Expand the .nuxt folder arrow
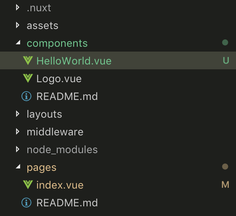 (18, 8)
